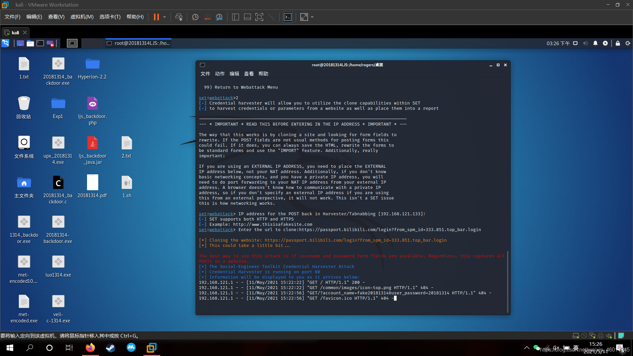Enter full screen mode
This screenshot has width=633, height=356.
point(259,17)
